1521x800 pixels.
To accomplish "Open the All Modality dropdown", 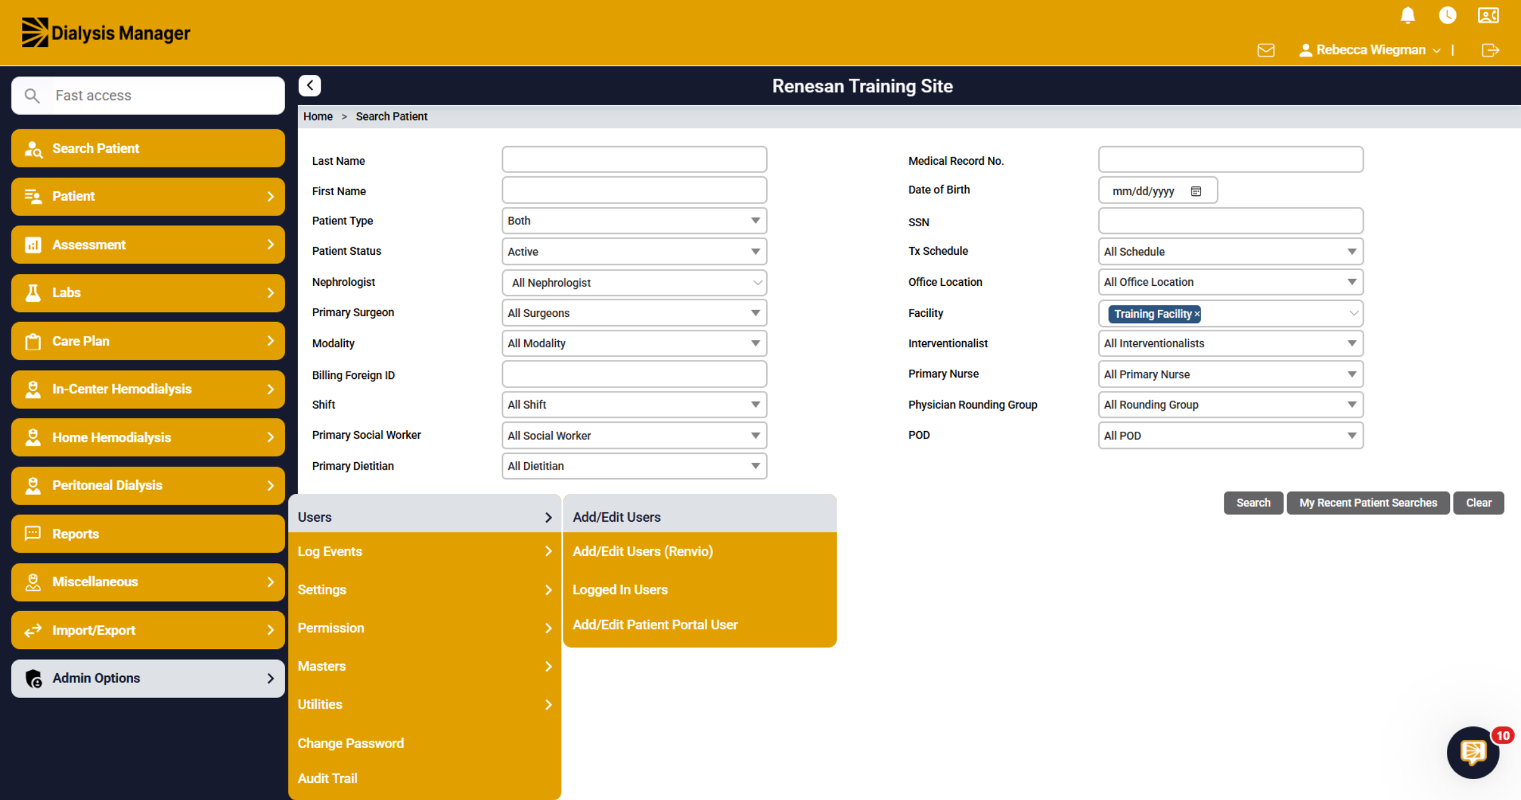I will pos(634,343).
